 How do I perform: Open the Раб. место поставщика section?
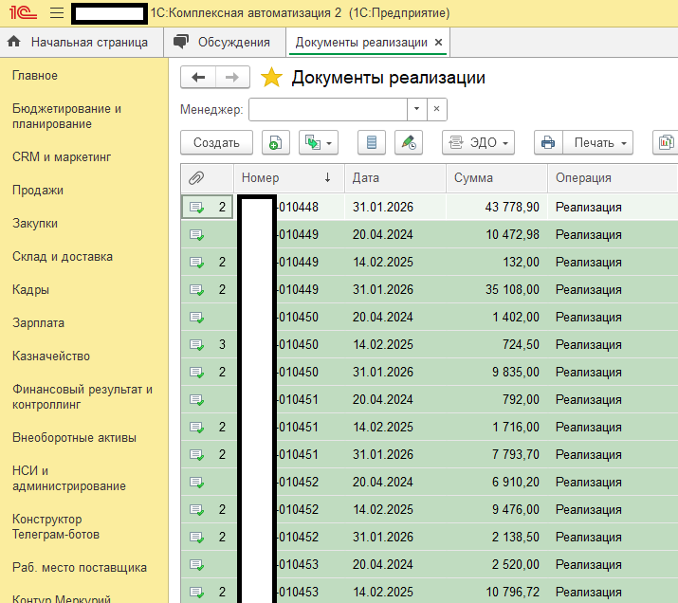click(x=80, y=568)
